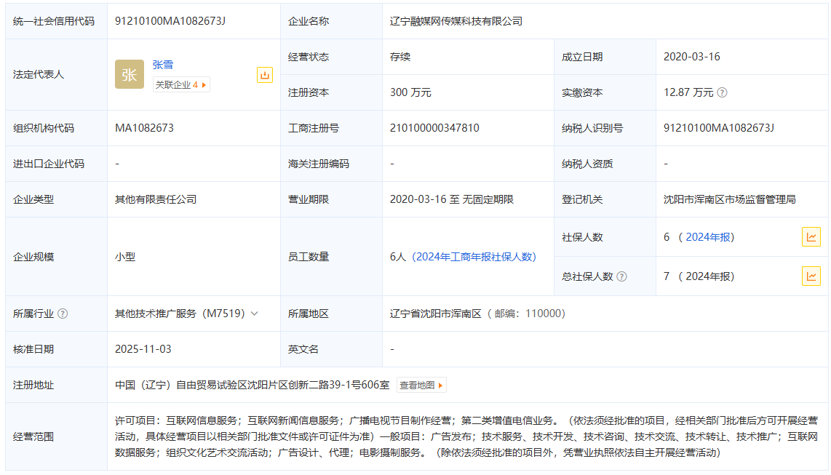Image resolution: width=831 pixels, height=475 pixels.
Task: Open 2024年报 link in 总社保人数 row
Action: (709, 276)
